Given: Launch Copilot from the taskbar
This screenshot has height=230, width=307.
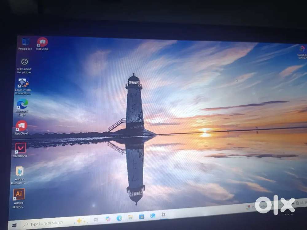Looking at the screenshot, I should point(108,219).
